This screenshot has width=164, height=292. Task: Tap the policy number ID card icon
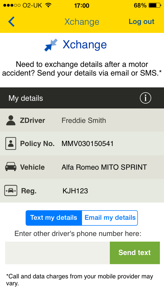point(11,143)
